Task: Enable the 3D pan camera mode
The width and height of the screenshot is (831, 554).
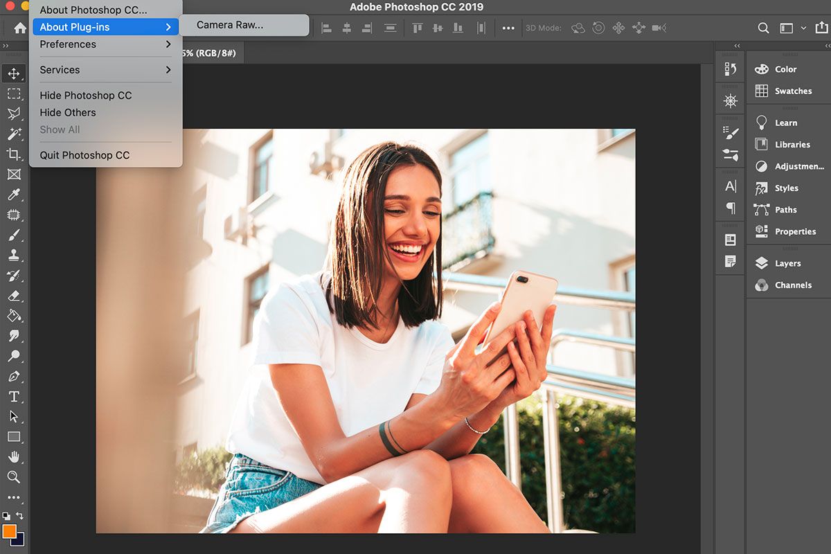Action: [x=618, y=28]
